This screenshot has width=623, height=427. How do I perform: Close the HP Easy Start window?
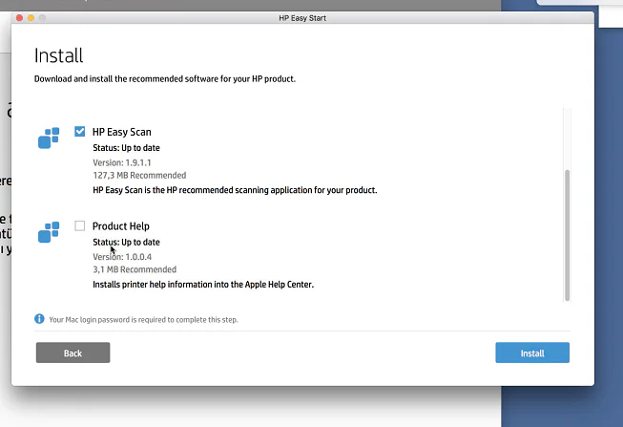point(19,18)
